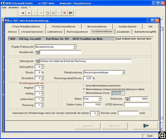Open Bonitäts-Info lookup icon
166x139 pixels.
pos(37,52)
